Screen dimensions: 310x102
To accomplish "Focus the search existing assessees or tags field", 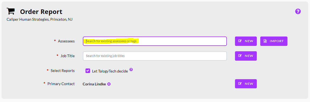I will pyautogui.click(x=155, y=41).
